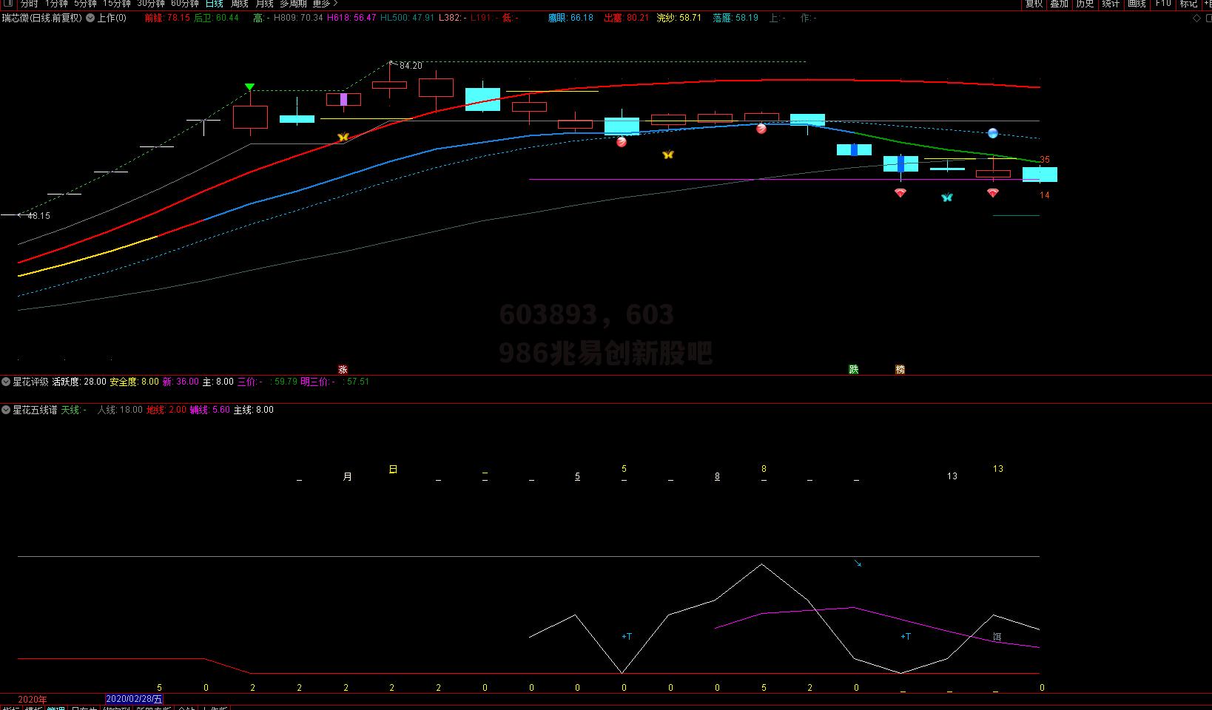Select the 60分钟 period tab

pyautogui.click(x=184, y=4)
